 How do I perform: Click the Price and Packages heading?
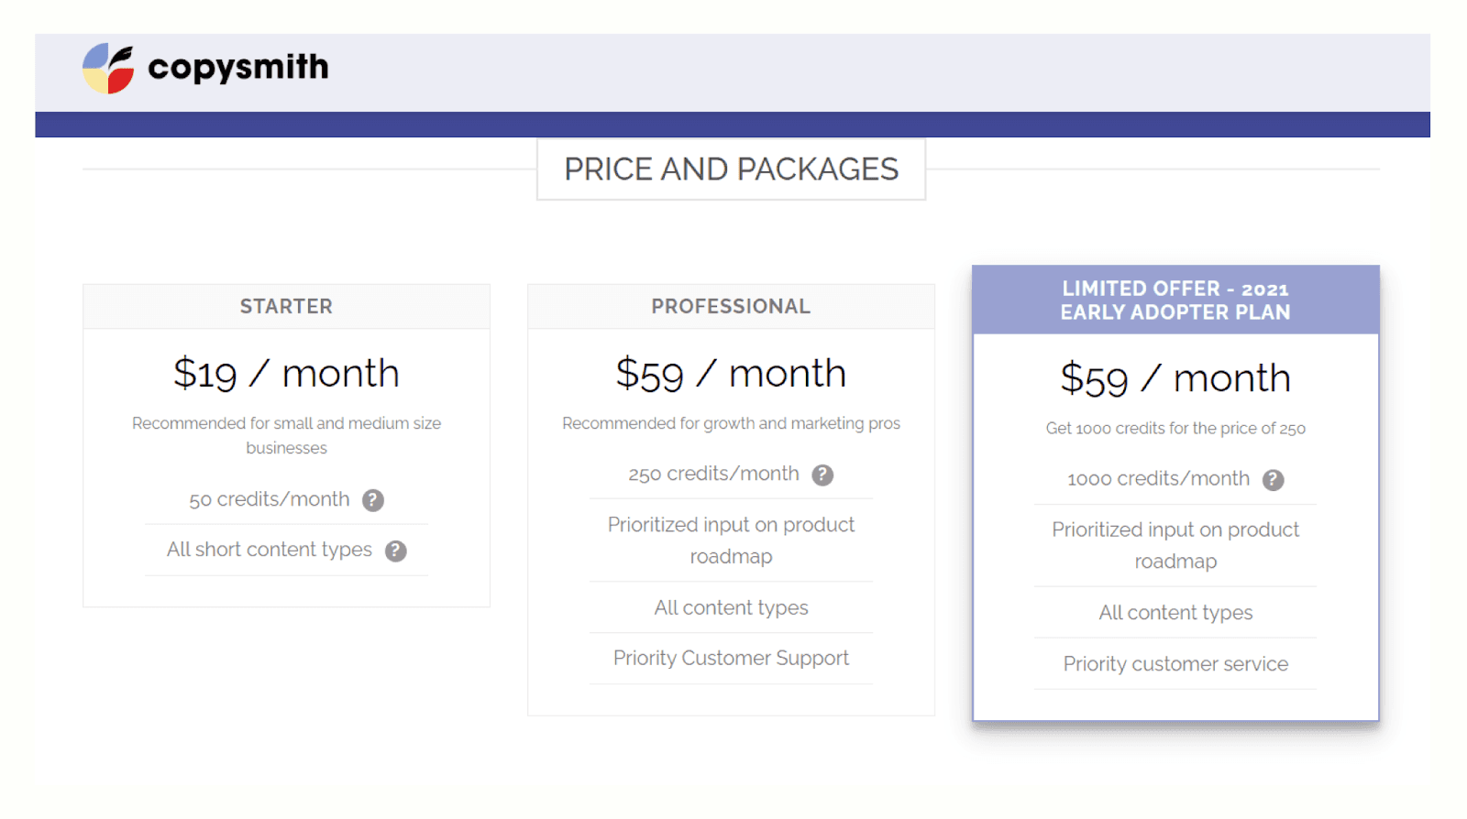(731, 169)
